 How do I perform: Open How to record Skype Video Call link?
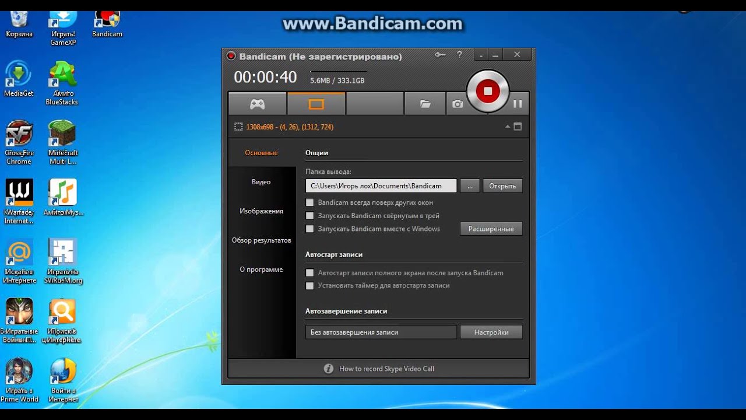click(x=386, y=369)
